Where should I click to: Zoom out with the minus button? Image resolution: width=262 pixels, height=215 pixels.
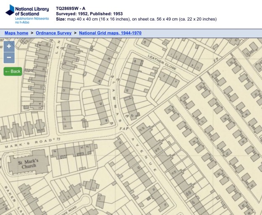click(x=9, y=58)
